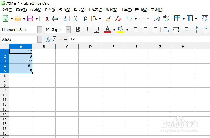Insert rows using the row icon
Screen dimensions: 210x138
[177, 18]
